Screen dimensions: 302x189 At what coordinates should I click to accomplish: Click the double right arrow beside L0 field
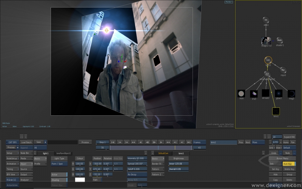coord(269,137)
